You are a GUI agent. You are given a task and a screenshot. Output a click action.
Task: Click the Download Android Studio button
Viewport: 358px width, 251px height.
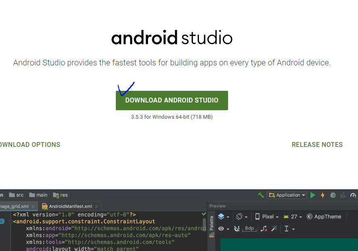[172, 100]
